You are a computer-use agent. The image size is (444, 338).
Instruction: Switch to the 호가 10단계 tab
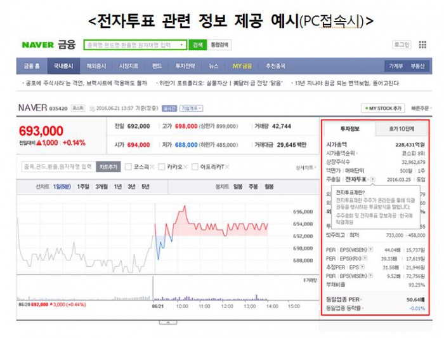401,129
